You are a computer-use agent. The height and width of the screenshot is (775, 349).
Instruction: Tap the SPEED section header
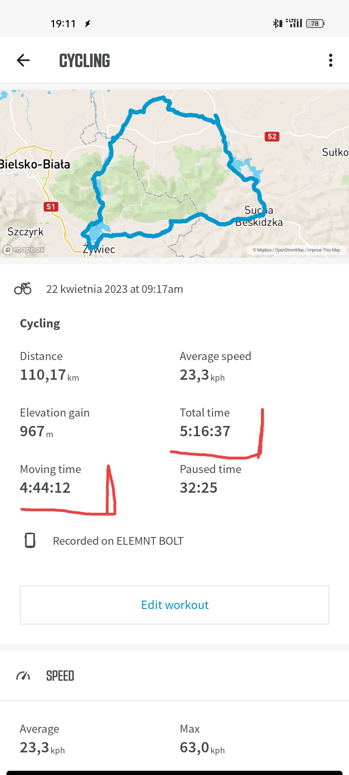[60, 676]
